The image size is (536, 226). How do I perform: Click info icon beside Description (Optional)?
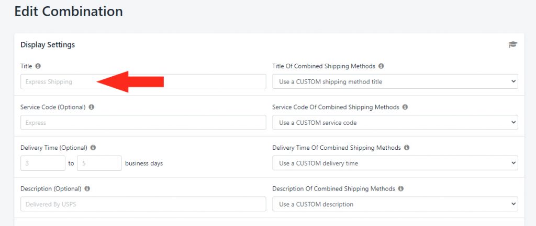point(87,188)
